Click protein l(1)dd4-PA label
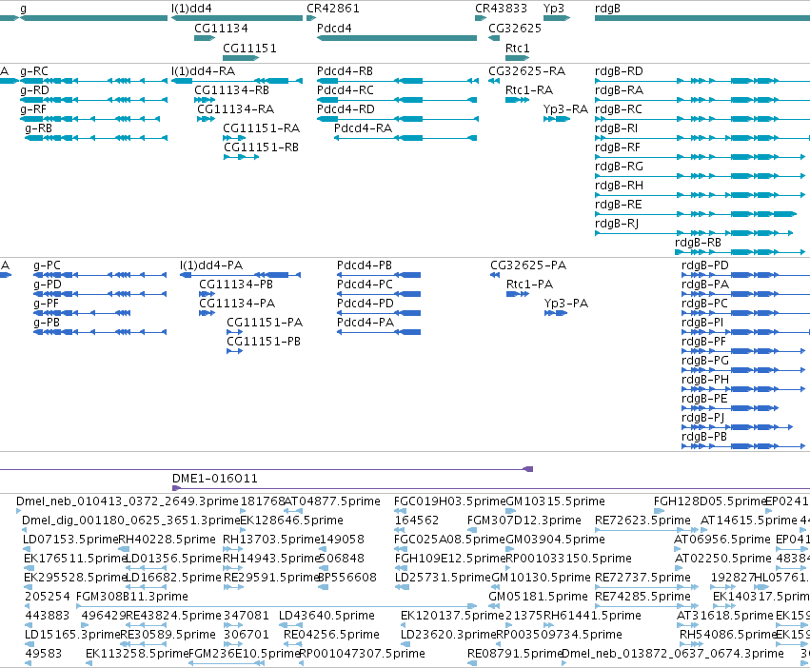The width and height of the screenshot is (810, 668). pyautogui.click(x=211, y=265)
